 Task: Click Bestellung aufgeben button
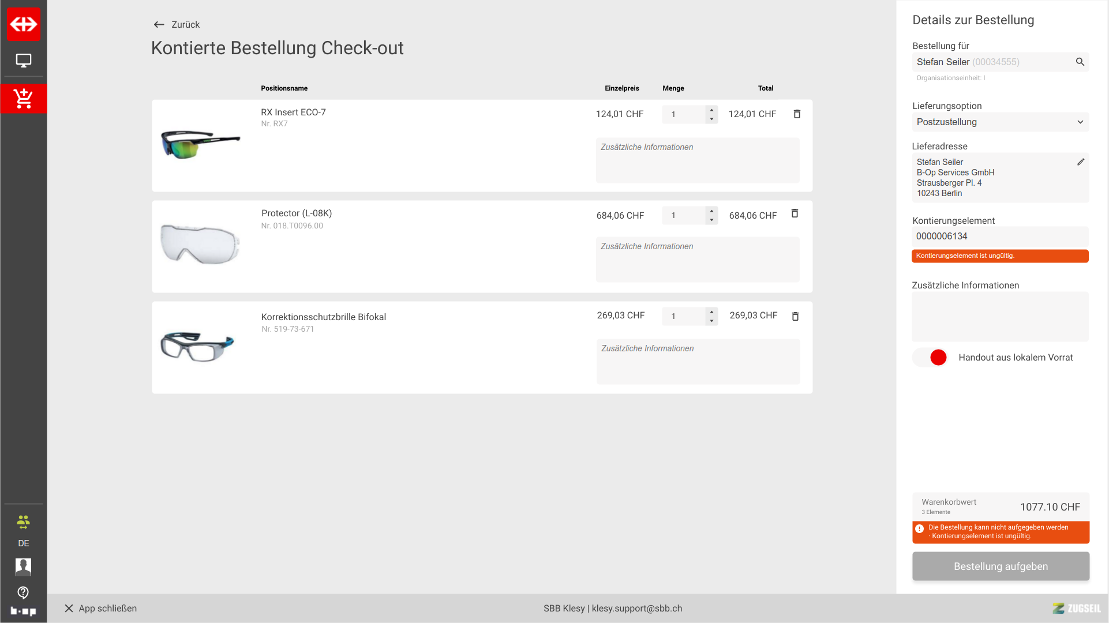pyautogui.click(x=1000, y=566)
